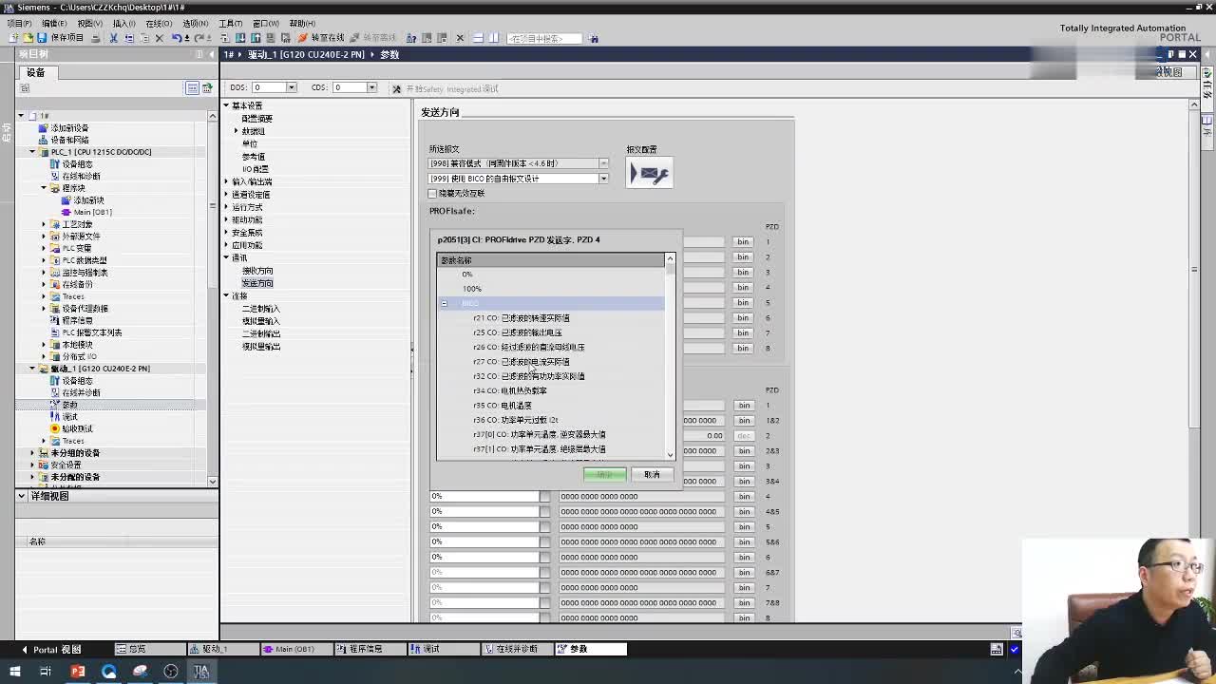Select 接收方向 in parameter navigation

pyautogui.click(x=256, y=271)
